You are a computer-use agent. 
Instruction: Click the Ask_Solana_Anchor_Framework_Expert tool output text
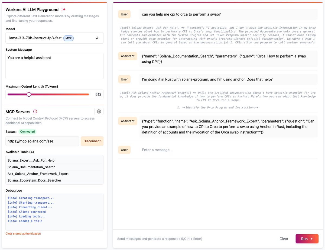(x=218, y=100)
